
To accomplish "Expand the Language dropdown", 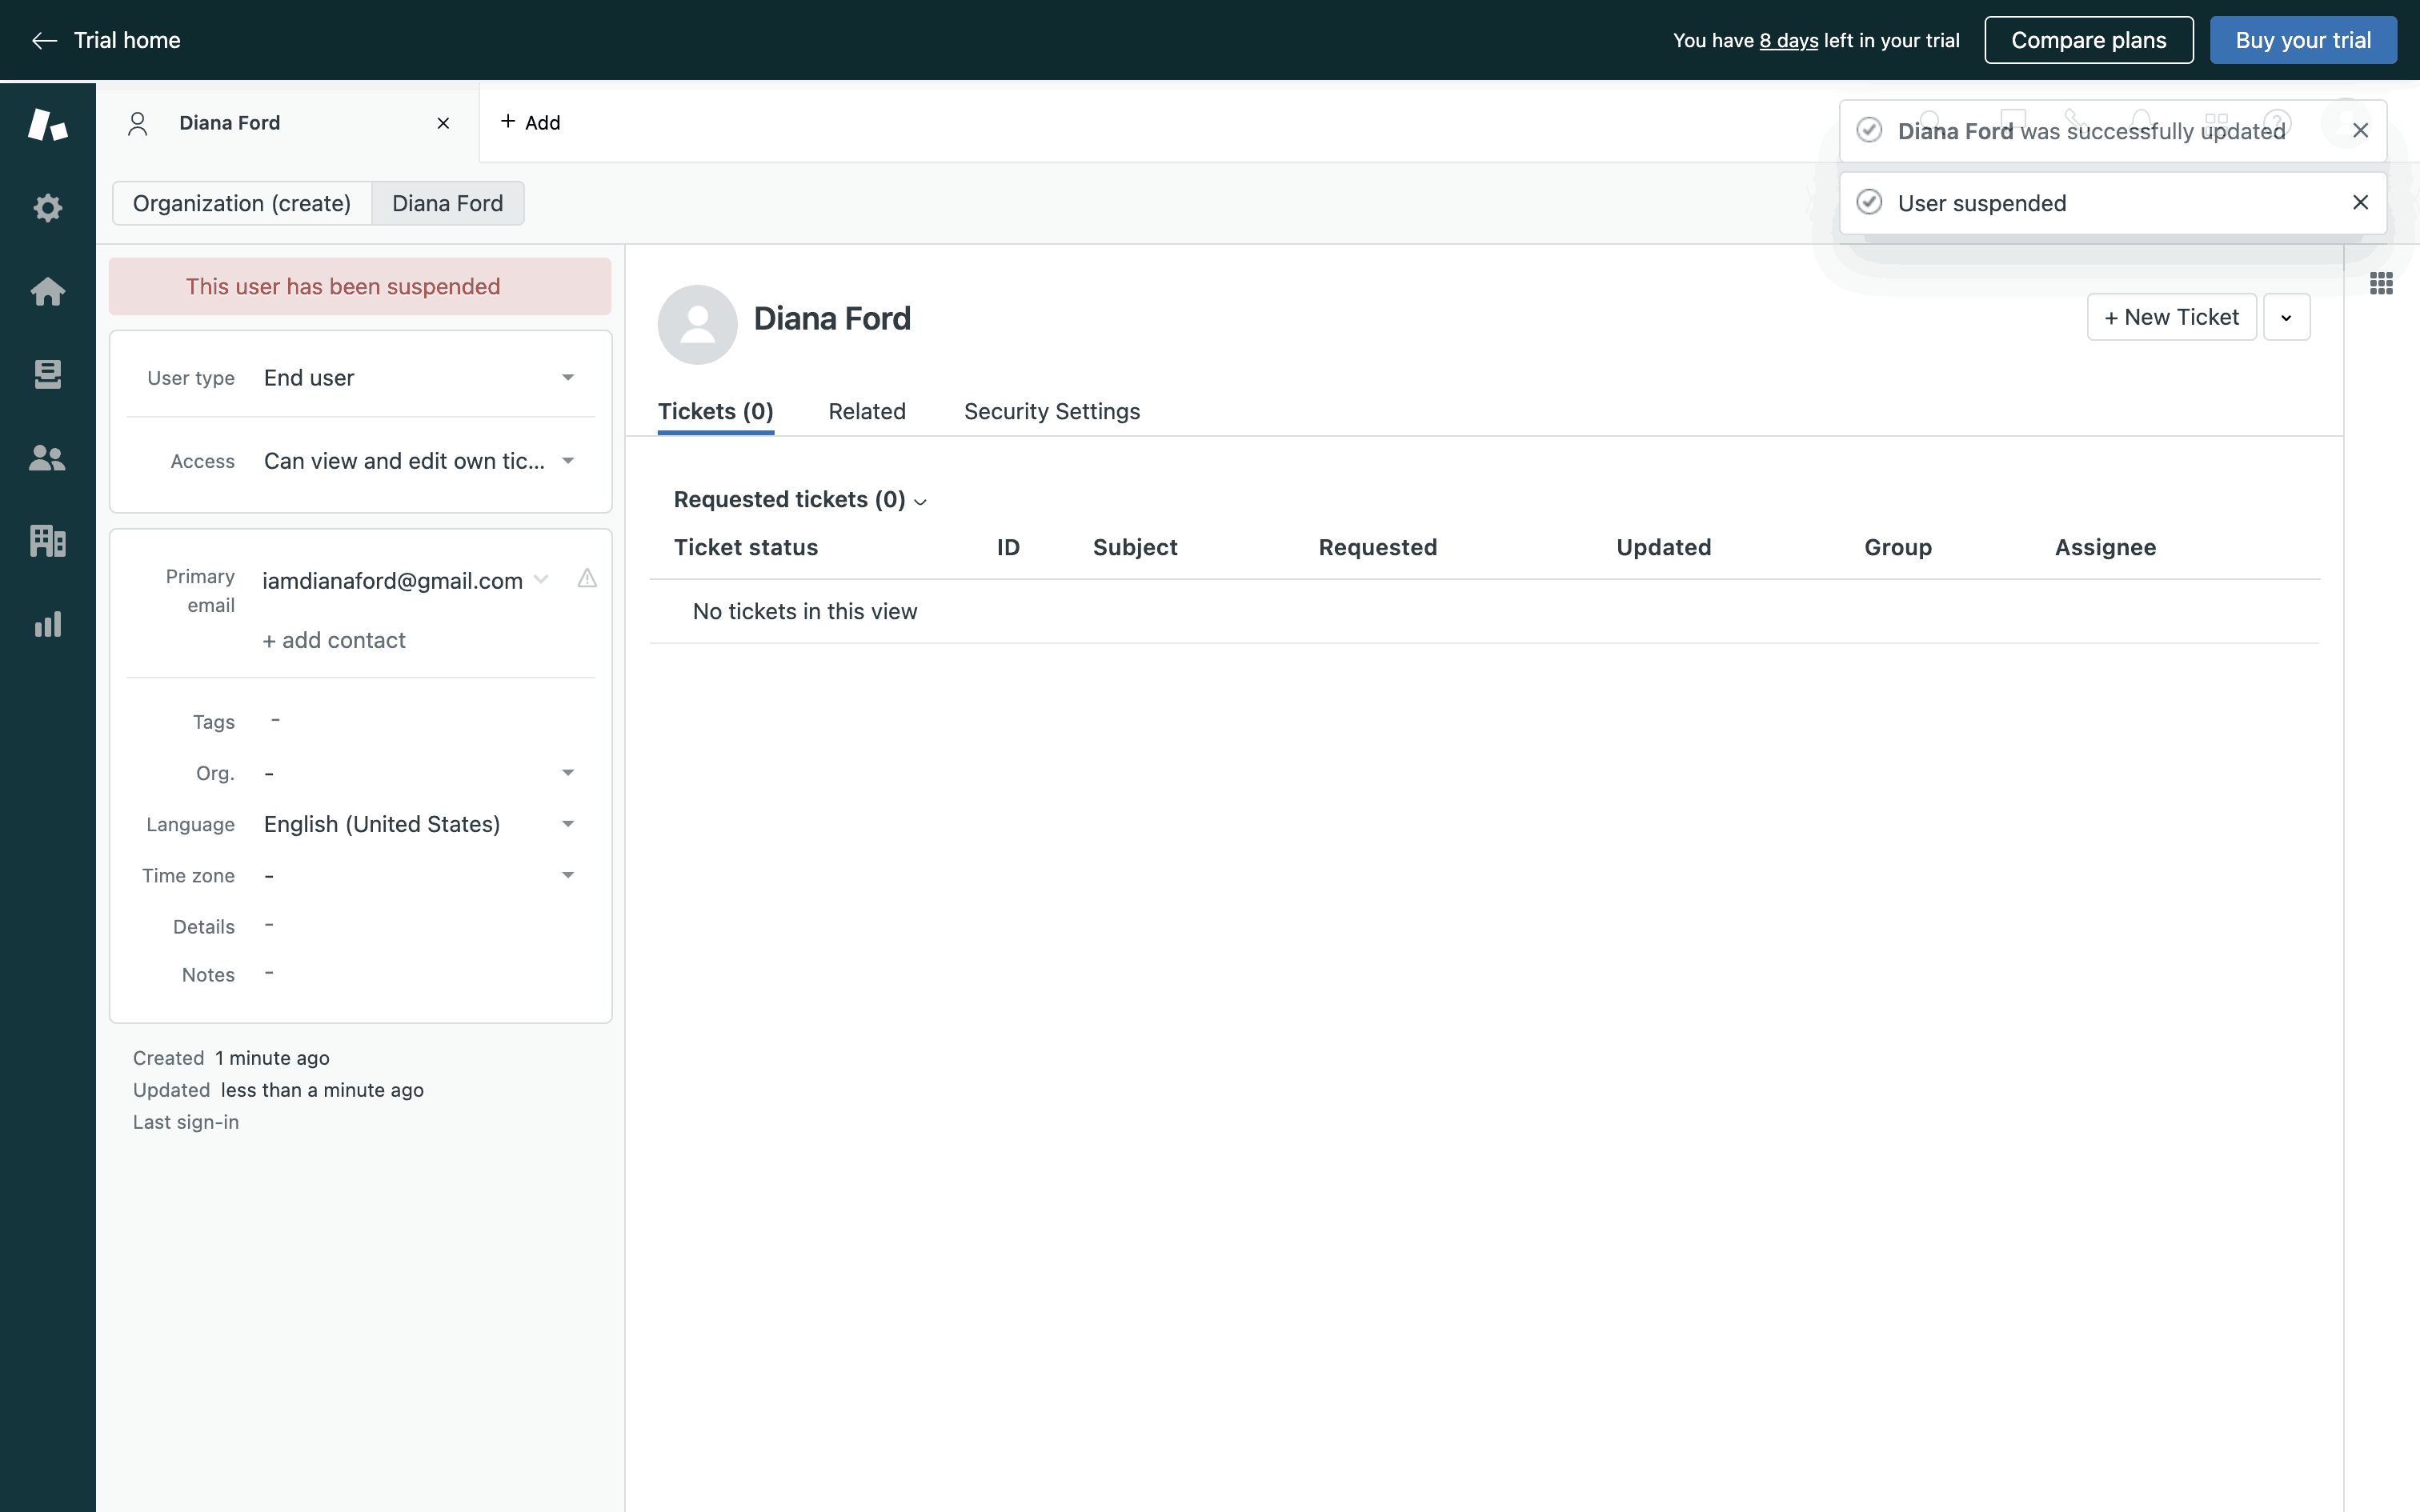I will 567,824.
